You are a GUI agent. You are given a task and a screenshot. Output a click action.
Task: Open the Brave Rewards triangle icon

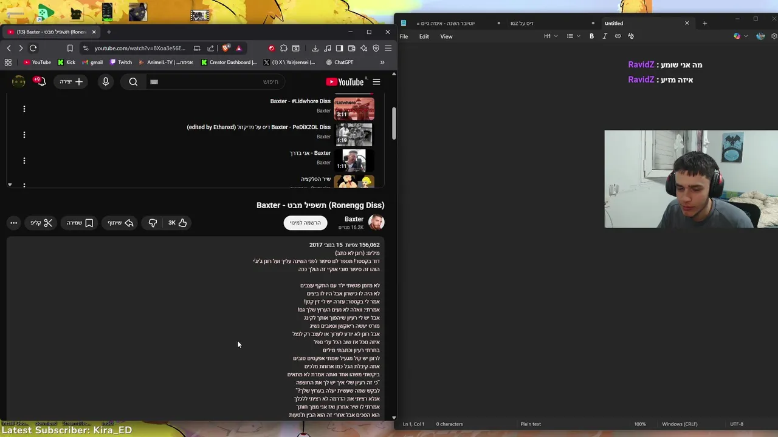pos(238,48)
